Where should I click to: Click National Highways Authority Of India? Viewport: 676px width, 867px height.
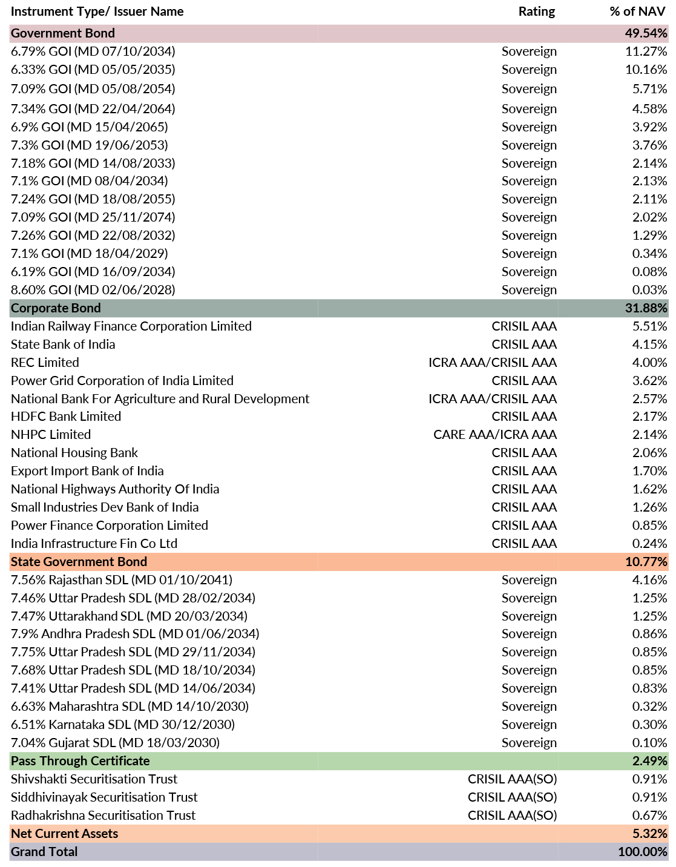coord(115,489)
